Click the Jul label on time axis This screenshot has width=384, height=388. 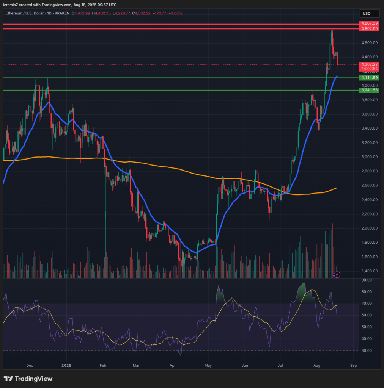tap(280, 366)
